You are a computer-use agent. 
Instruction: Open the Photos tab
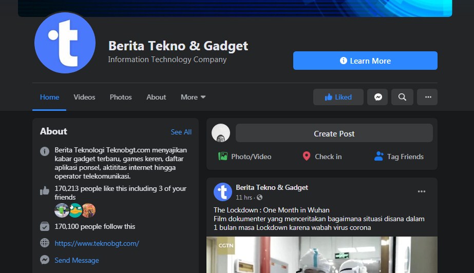pyautogui.click(x=121, y=97)
